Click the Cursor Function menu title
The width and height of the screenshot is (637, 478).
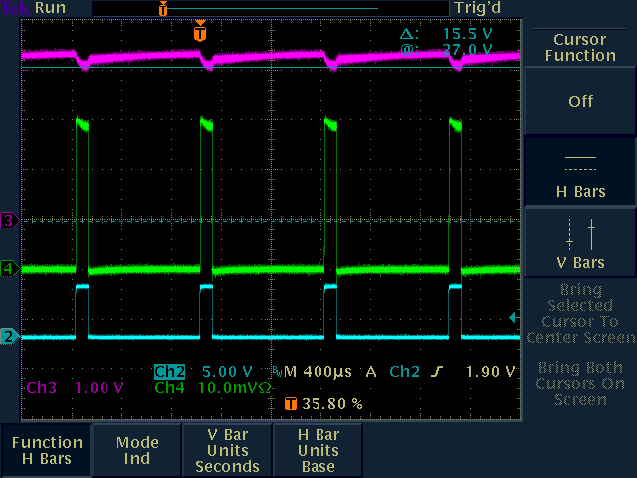coord(580,47)
